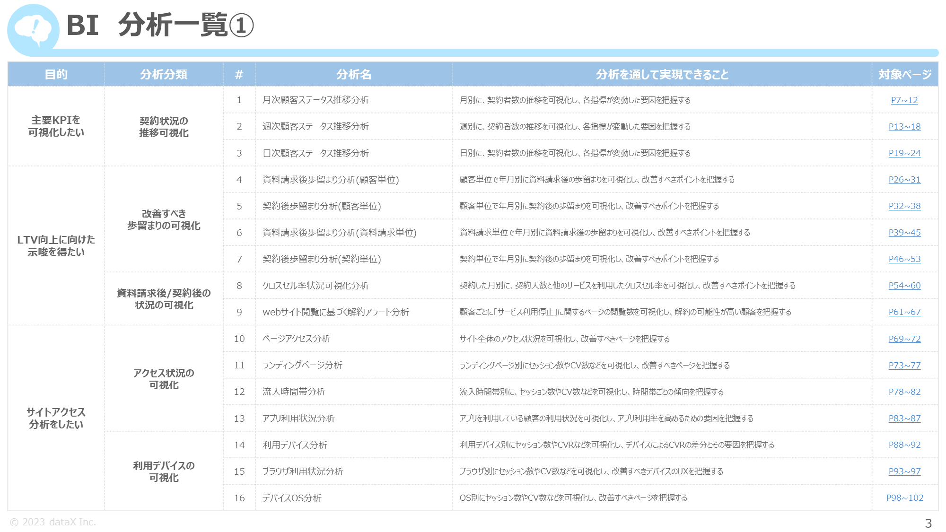Open the P54~60 page link
Viewport: 946px width, 532px height.
[904, 286]
